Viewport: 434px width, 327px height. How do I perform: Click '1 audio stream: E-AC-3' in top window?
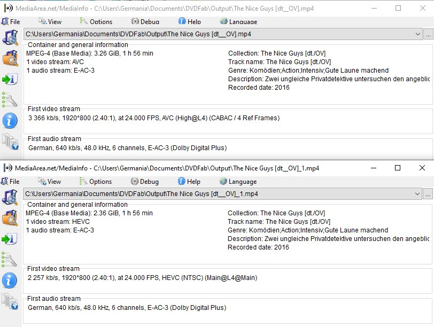coord(60,71)
